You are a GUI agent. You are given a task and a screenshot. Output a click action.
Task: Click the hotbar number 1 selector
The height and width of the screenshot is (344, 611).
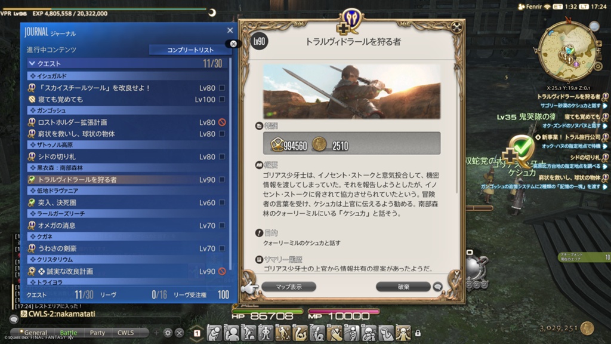pos(197,333)
